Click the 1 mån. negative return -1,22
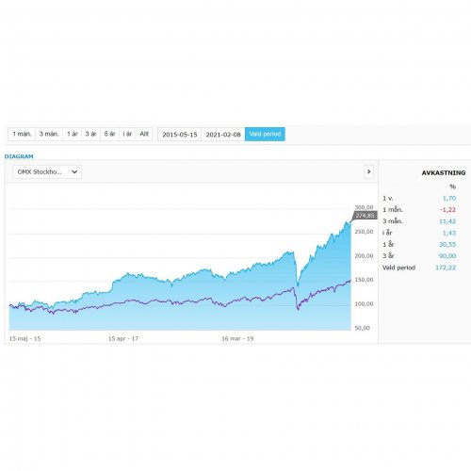The width and height of the screenshot is (471, 471). (447, 210)
